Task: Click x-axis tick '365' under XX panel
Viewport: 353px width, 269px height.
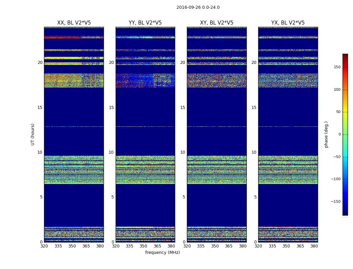Action: (86, 246)
